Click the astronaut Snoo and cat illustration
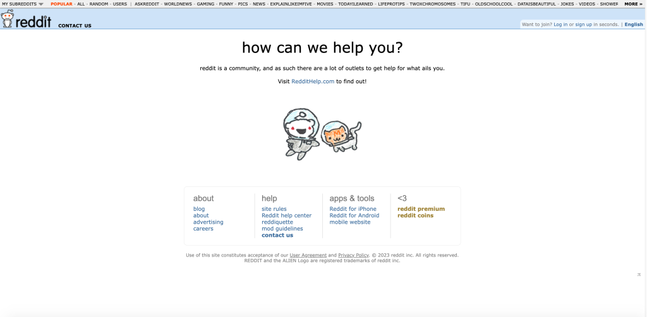647x317 pixels. 322,132
